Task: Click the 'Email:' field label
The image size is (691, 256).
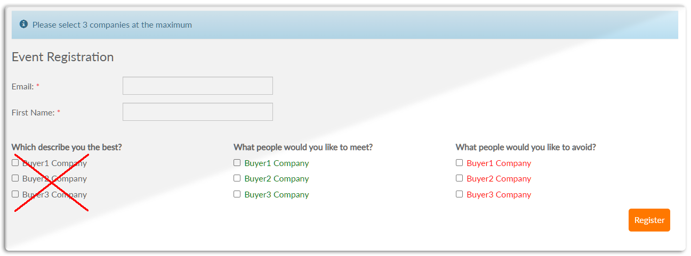Action: click(x=23, y=86)
